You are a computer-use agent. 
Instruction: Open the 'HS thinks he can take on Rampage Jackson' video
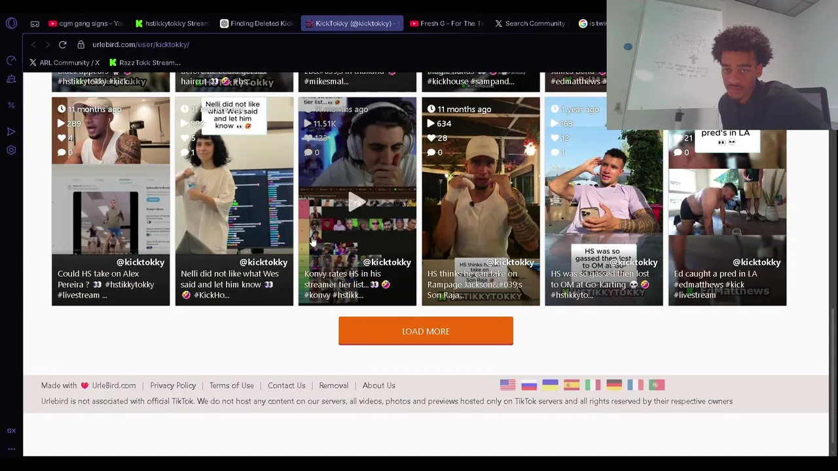[x=481, y=201]
